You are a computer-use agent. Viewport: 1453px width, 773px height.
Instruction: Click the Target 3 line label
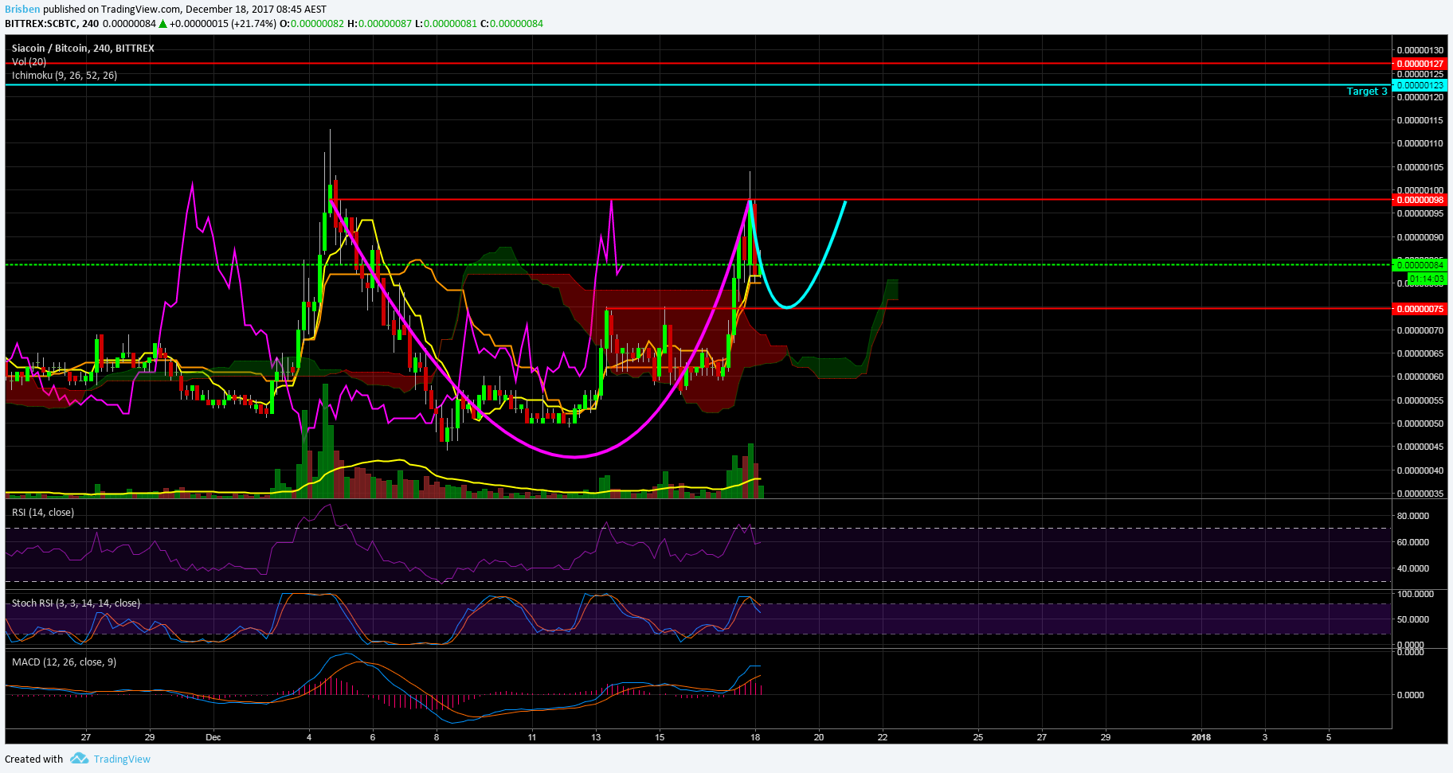1367,92
